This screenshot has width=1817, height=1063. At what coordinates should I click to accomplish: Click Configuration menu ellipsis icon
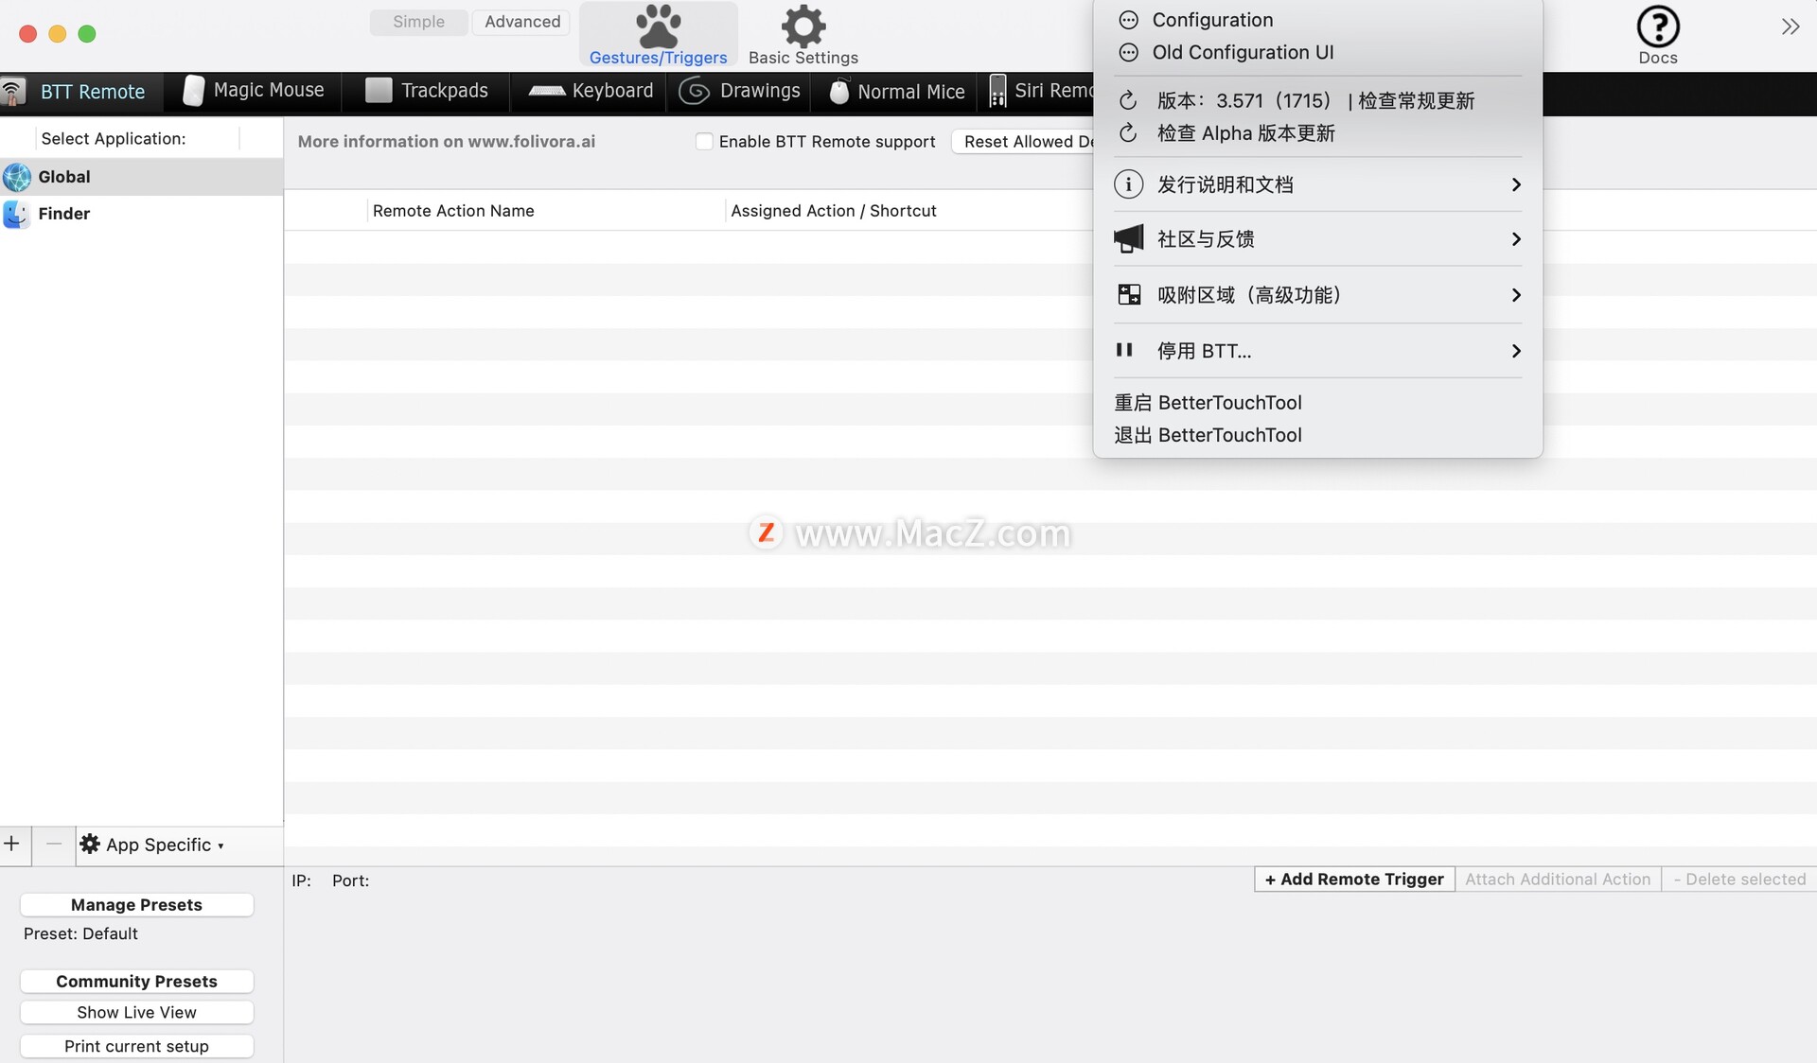click(x=1128, y=20)
